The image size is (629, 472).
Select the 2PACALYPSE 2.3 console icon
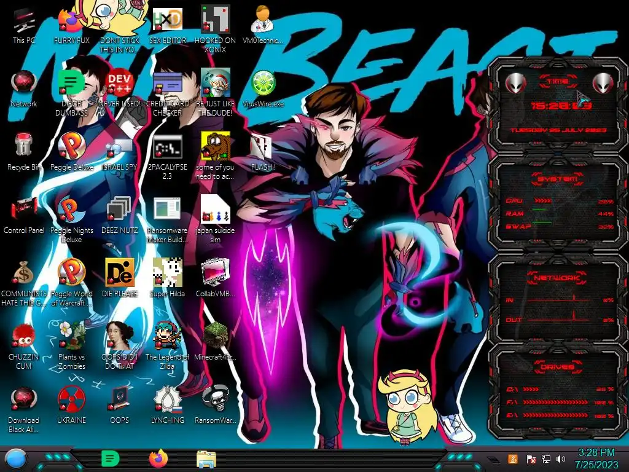coord(167,157)
